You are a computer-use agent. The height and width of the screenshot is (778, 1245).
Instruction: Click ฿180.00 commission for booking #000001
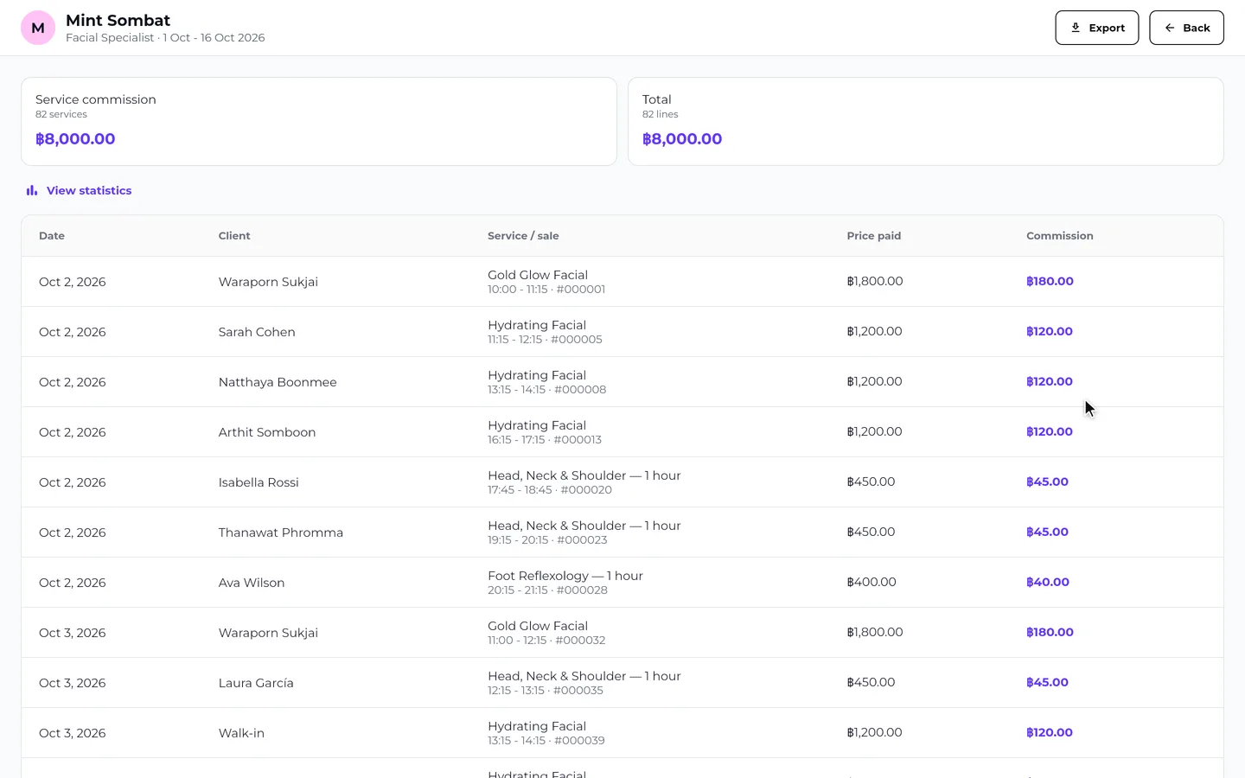tap(1050, 281)
